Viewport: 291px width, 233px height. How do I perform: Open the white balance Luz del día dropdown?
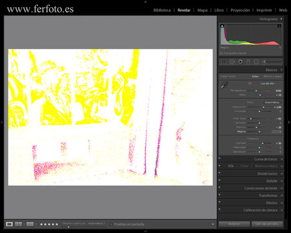(268, 83)
